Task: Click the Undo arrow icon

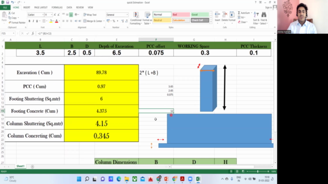Action: click(x=12, y=2)
